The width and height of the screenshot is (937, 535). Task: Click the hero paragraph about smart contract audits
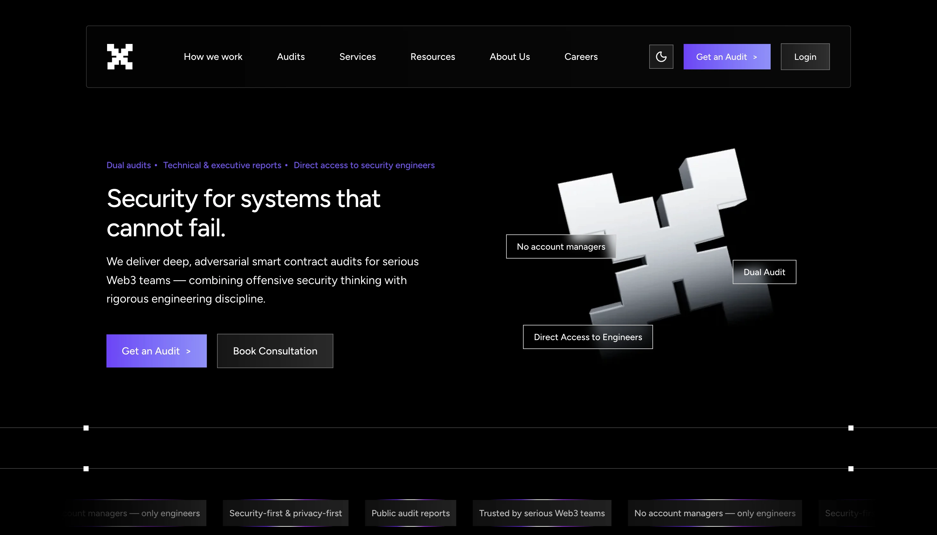[x=263, y=280]
